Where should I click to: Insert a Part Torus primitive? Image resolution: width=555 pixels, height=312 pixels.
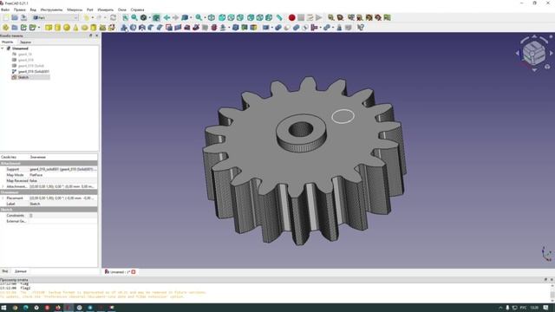pyautogui.click(x=85, y=28)
